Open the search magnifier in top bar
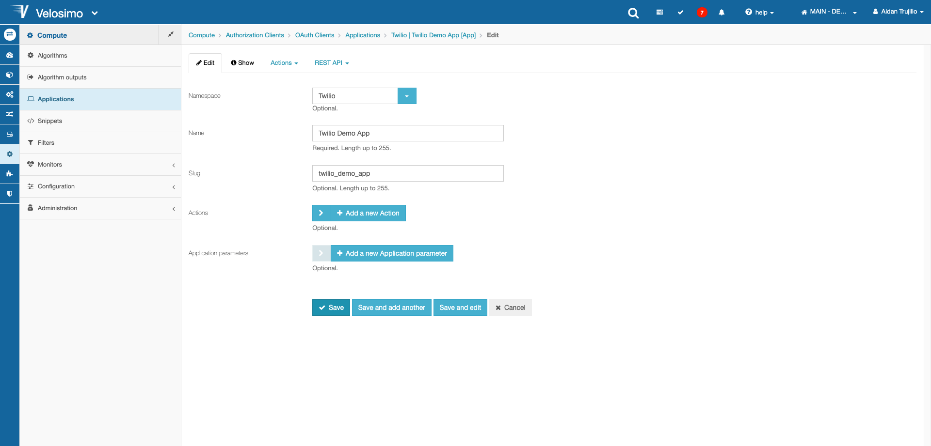Viewport: 931px width, 446px height. [x=633, y=13]
